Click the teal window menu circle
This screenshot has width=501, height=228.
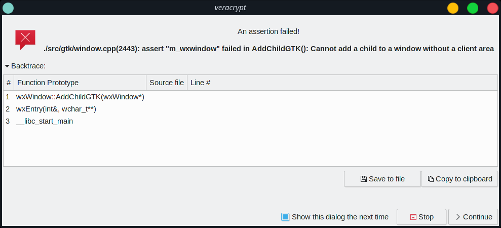pos(8,8)
